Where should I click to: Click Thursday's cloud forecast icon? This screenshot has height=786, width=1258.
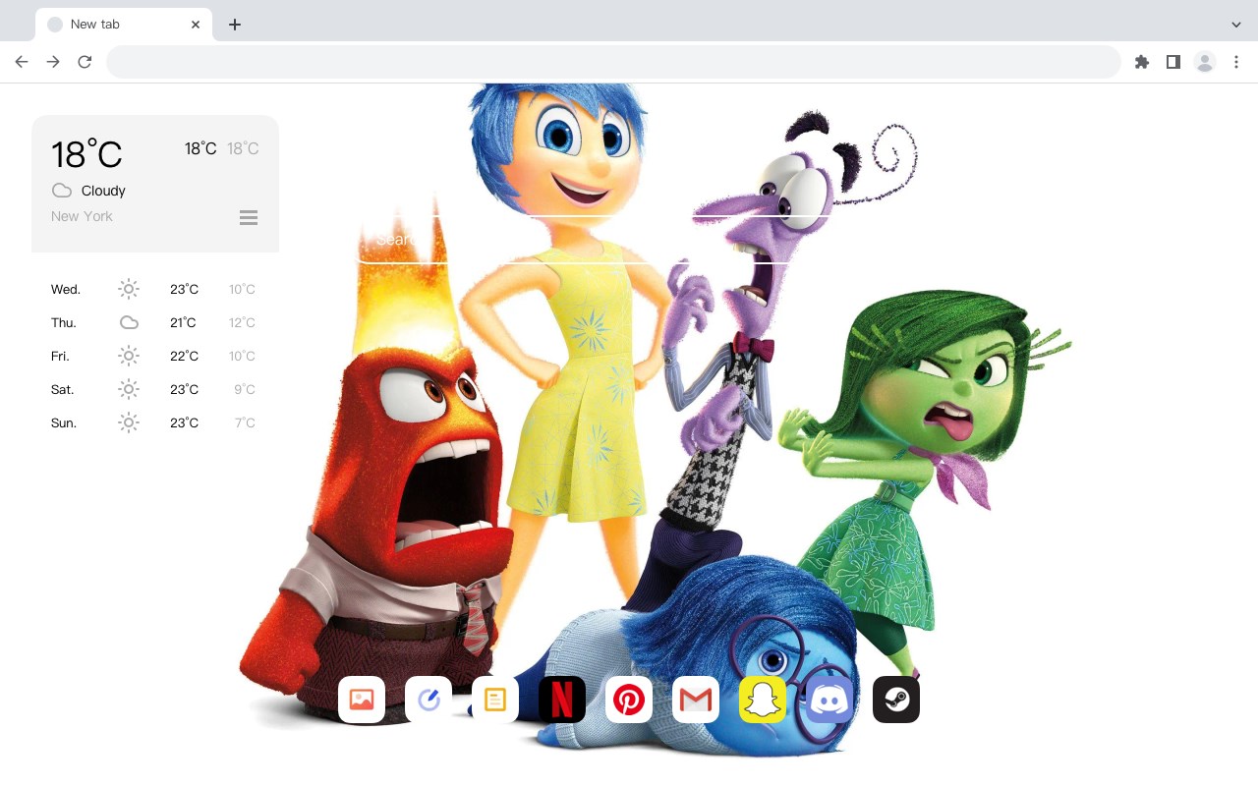pyautogui.click(x=129, y=322)
